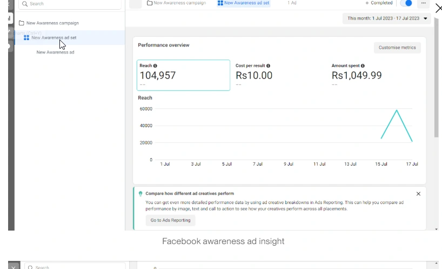Click the Amount spent info icon
Image resolution: width=442 pixels, height=269 pixels.
(363, 66)
